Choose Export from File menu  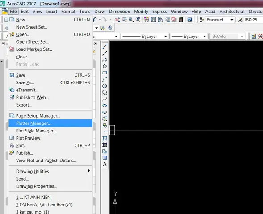click(50, 105)
